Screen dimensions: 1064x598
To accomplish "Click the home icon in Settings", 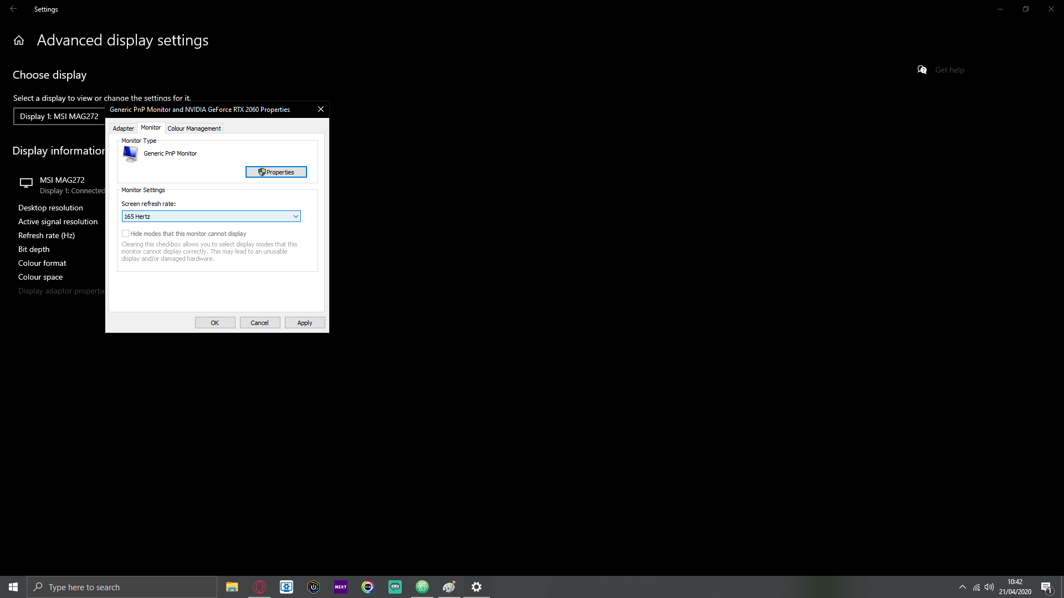I will pos(19,40).
